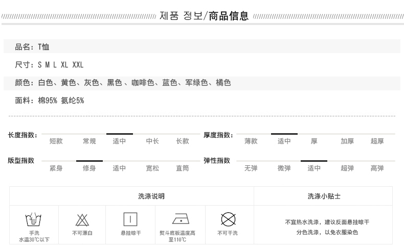This screenshot has height=247, width=404.
Task: Click 超弹 on the elasticity index
Action: (x=347, y=168)
